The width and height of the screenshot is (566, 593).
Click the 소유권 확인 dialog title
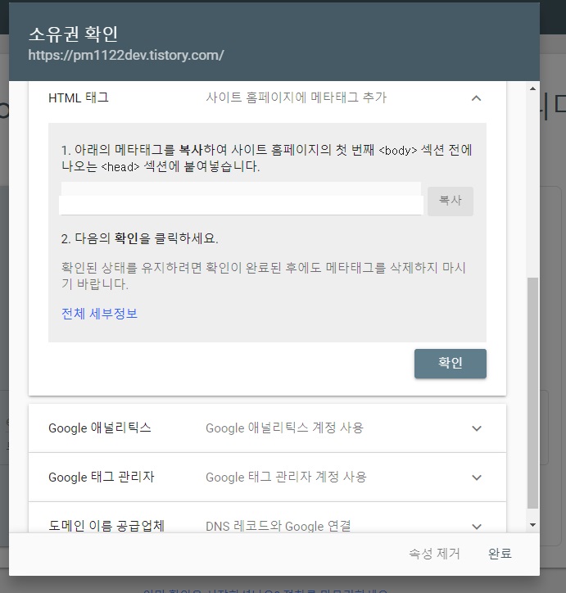(x=74, y=34)
